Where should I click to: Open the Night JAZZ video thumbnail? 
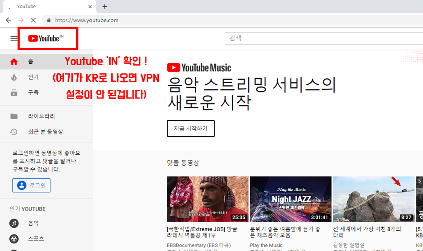291,199
